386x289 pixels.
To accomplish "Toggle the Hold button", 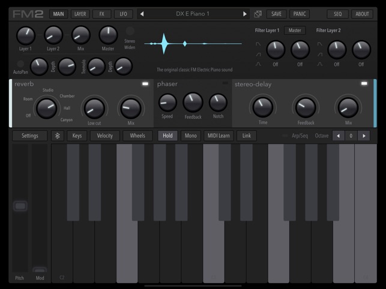I will coord(167,136).
